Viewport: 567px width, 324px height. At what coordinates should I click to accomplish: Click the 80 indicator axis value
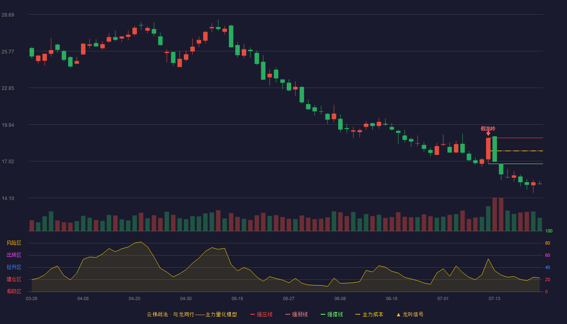pos(548,243)
